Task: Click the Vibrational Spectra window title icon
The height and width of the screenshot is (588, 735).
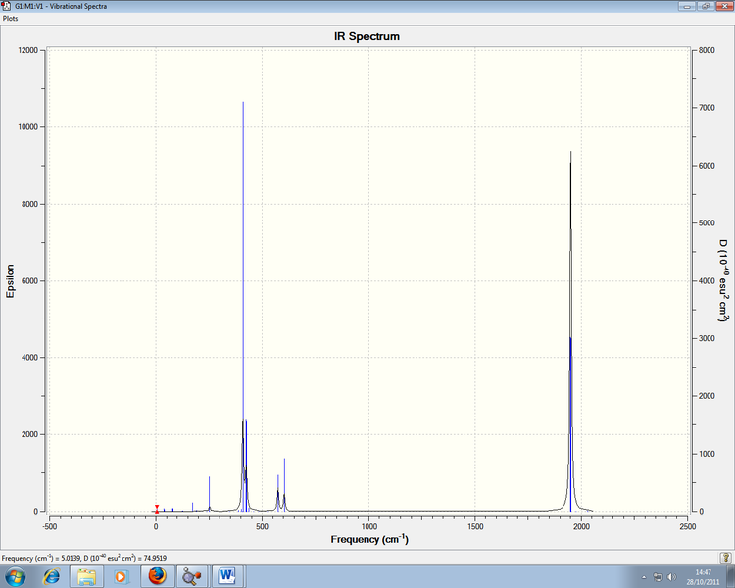Action: [x=6, y=6]
